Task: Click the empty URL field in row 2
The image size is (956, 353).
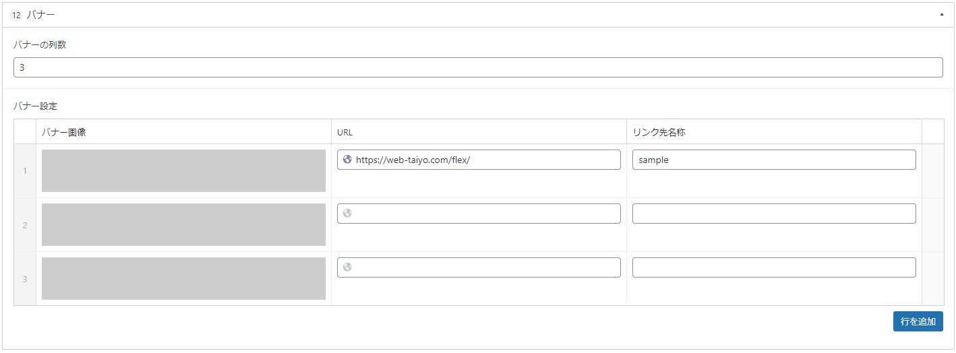Action: point(479,214)
